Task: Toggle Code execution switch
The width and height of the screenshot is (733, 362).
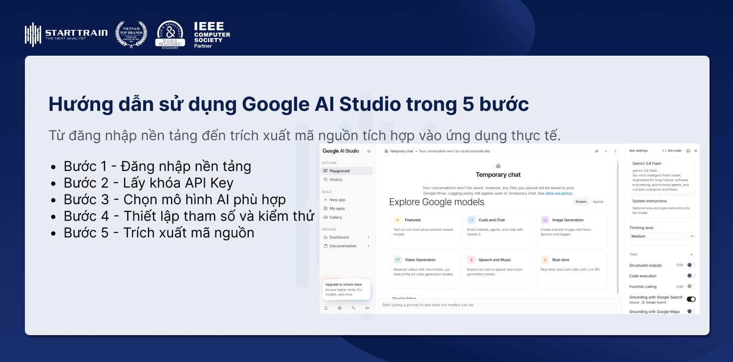Action: [x=691, y=276]
